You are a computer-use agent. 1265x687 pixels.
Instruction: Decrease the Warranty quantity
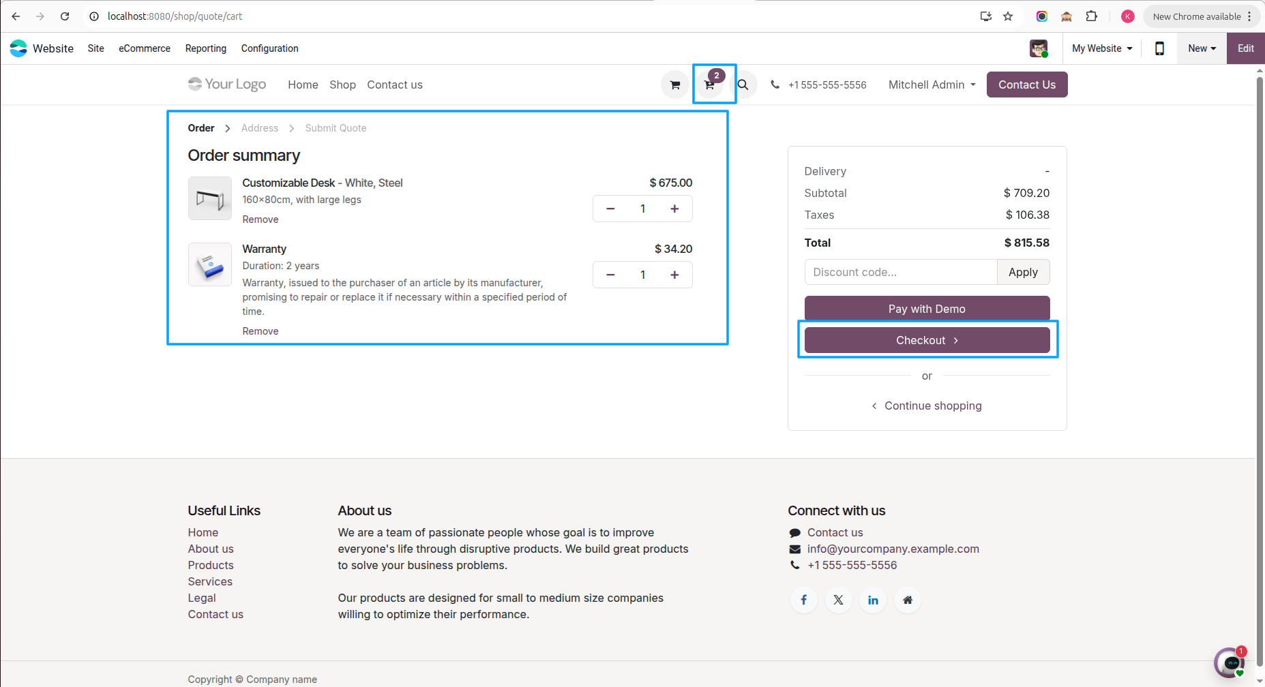(610, 275)
